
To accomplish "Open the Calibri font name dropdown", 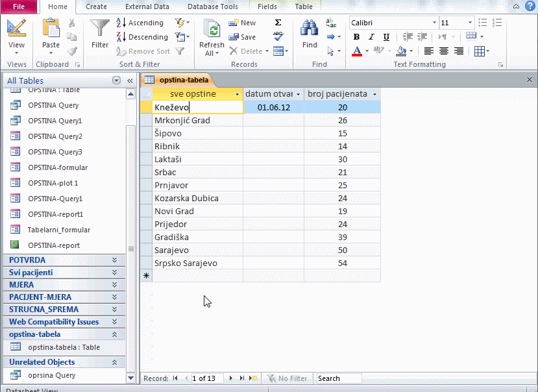I will pos(434,23).
